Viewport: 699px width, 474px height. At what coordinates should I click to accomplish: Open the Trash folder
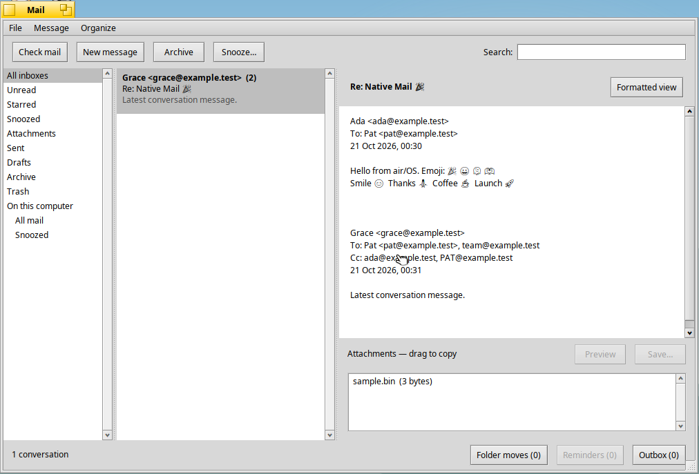click(53, 192)
